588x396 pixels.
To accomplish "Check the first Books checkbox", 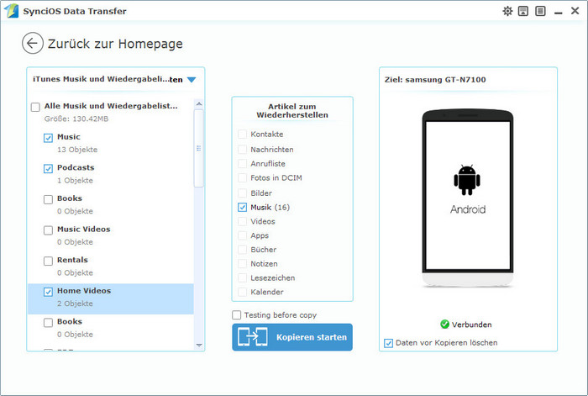I will click(x=48, y=199).
